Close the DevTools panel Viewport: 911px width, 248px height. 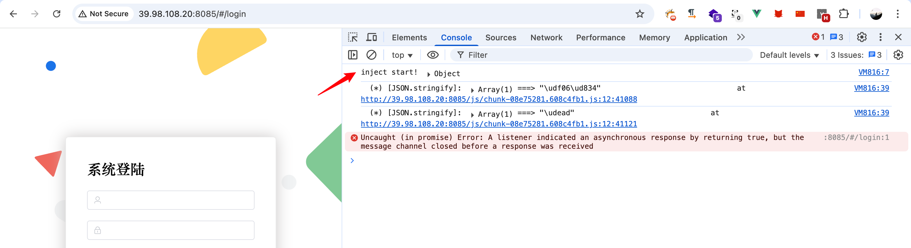[898, 37]
